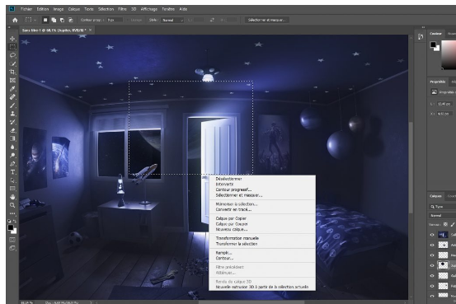Screen dimensions: 456x304
Task: Select the Eraser tool
Action: (12, 130)
